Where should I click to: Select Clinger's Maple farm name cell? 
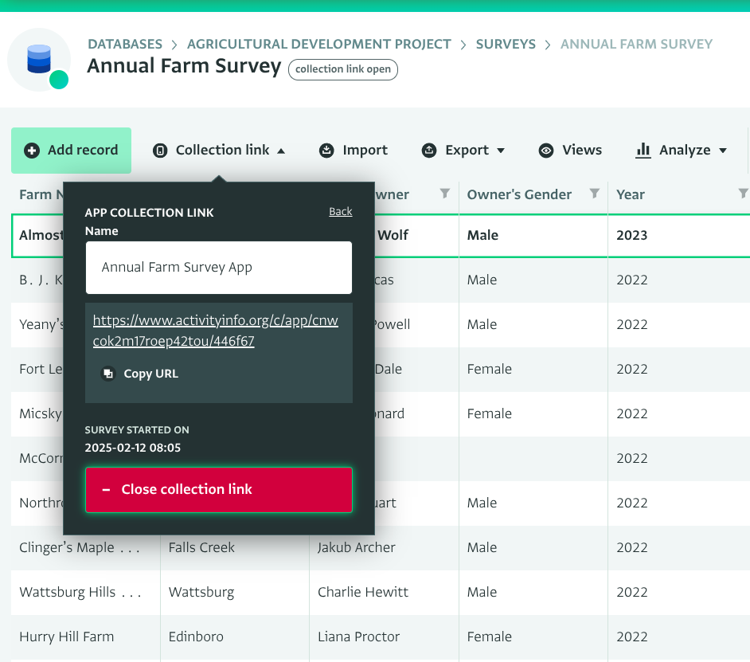tap(86, 547)
